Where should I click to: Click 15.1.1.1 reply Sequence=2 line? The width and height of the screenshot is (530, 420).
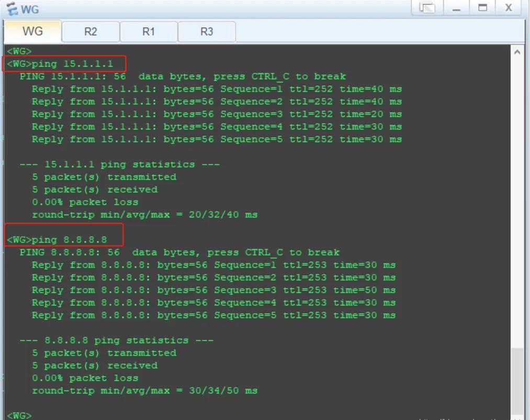[x=217, y=102]
